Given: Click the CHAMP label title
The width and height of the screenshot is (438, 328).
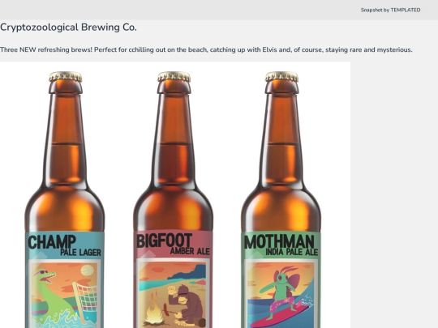Looking at the screenshot, I should point(52,242).
